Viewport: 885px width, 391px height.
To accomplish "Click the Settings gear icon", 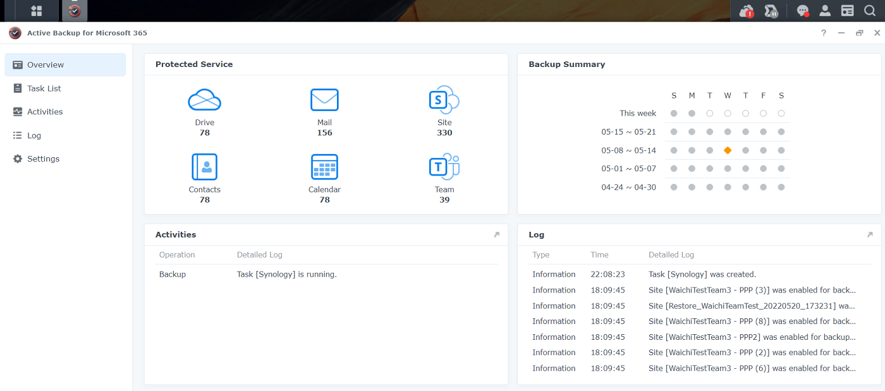I will click(x=18, y=159).
